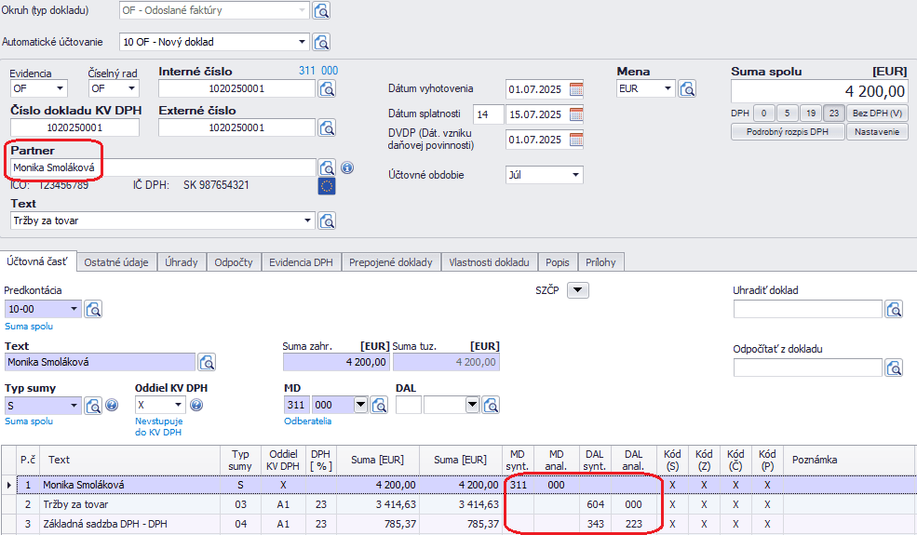
Task: Click lookup icon next to Mena currency
Action: 687,89
